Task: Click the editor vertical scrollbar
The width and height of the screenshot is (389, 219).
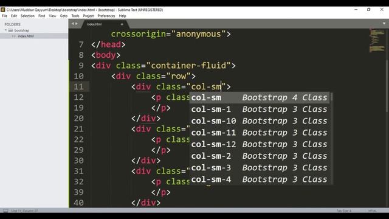Action: (387, 87)
